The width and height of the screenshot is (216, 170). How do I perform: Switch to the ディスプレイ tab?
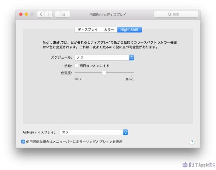coord(88,29)
